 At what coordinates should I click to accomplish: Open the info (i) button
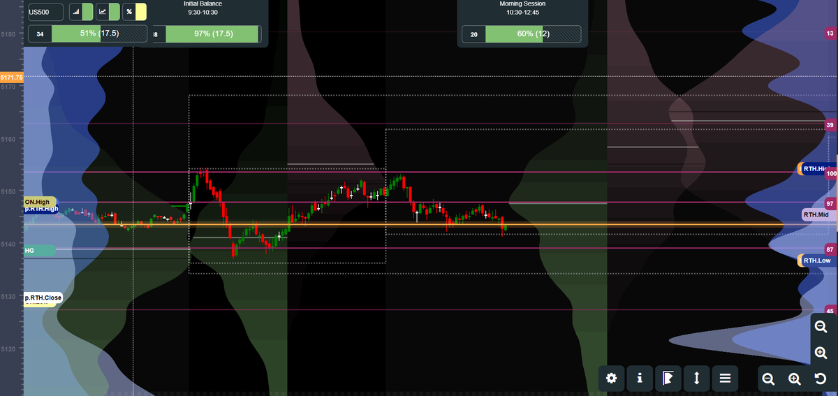tap(640, 379)
